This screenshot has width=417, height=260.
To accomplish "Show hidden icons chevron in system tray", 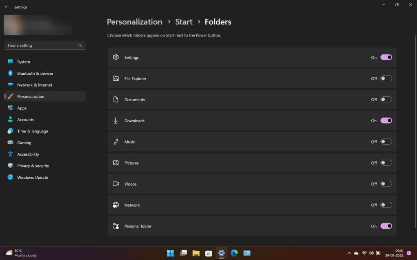I will (349, 253).
